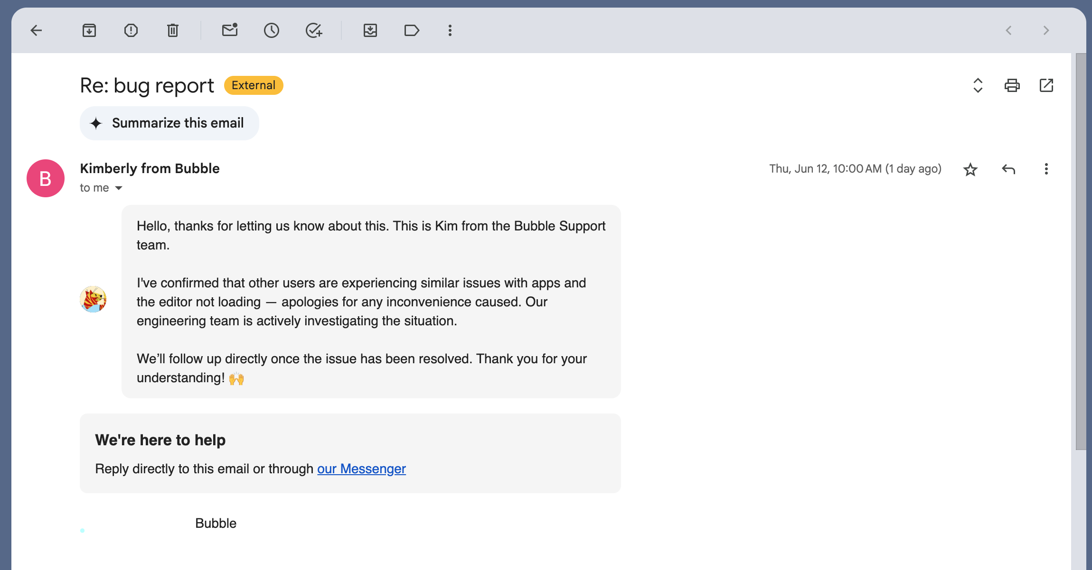The height and width of the screenshot is (570, 1092).
Task: Click the 'We're here to help' heading
Action: [160, 440]
